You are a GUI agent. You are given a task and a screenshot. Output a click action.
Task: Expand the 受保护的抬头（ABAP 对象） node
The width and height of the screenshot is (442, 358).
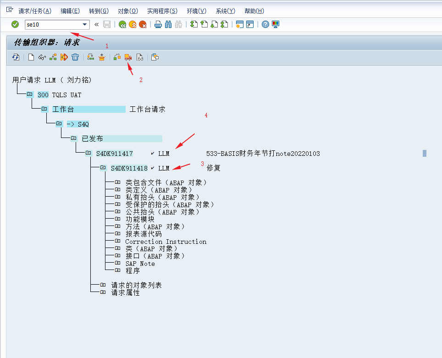point(118,204)
